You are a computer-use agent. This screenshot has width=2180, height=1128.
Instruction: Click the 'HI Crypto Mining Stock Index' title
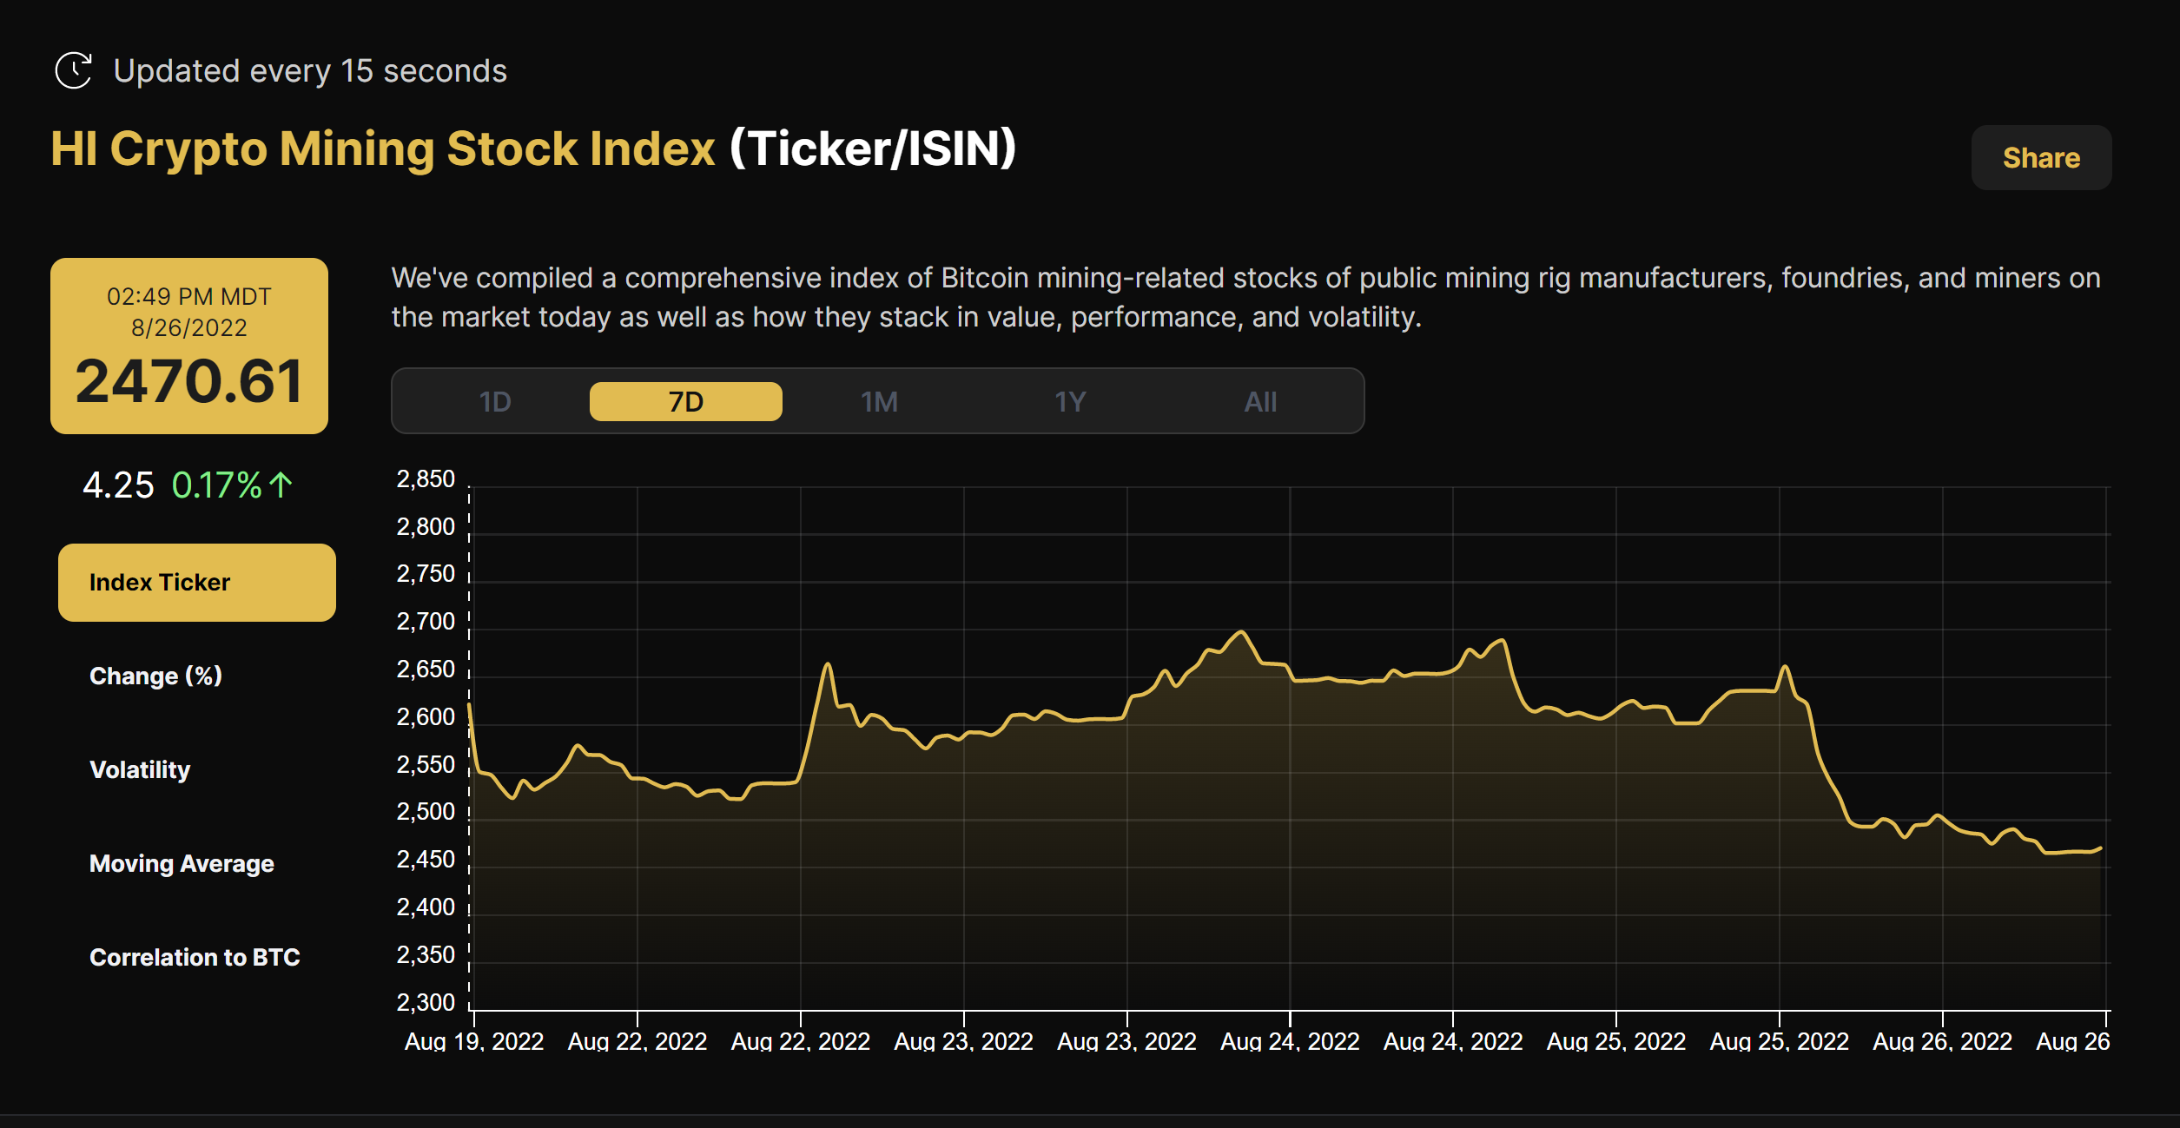click(383, 148)
